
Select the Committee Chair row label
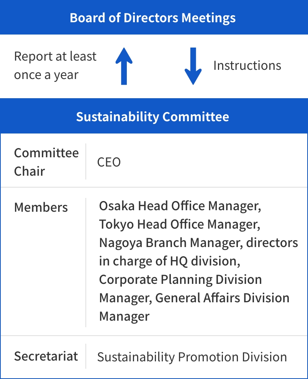(46, 162)
